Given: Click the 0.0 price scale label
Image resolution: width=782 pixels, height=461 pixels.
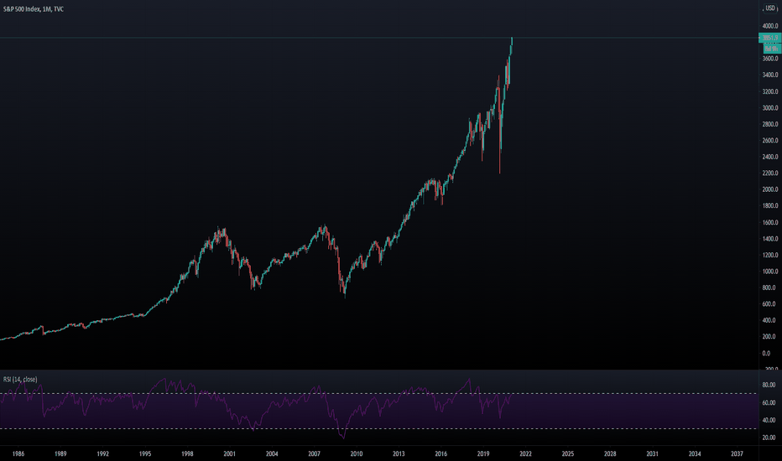Looking at the screenshot, I should [767, 353].
